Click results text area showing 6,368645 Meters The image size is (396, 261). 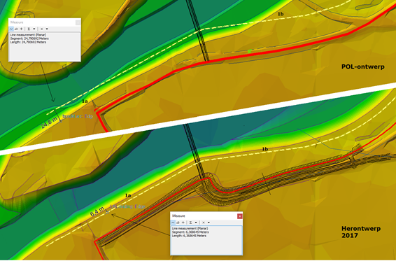(206, 240)
